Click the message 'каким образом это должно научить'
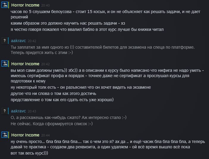This screenshot has height=159, width=209. click(68, 23)
